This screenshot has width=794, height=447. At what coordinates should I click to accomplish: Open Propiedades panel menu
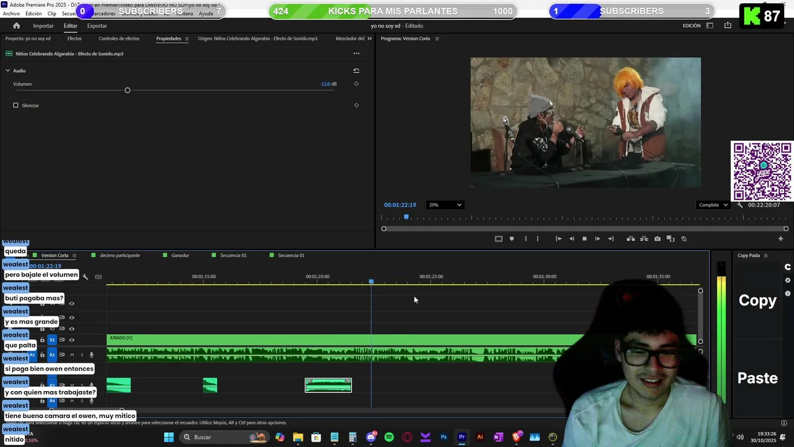pyautogui.click(x=186, y=38)
